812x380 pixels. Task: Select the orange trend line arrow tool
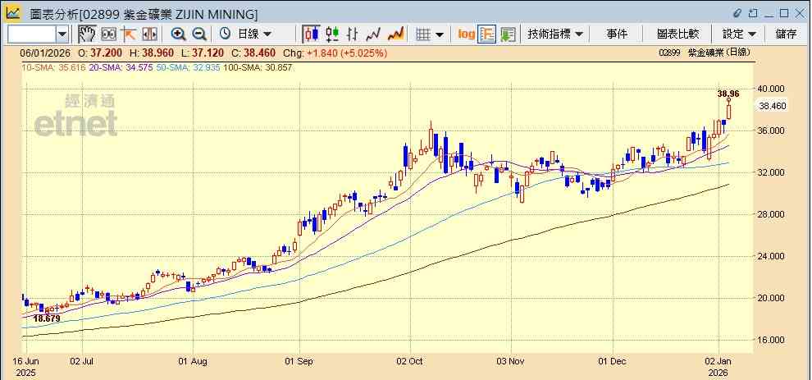point(128,34)
